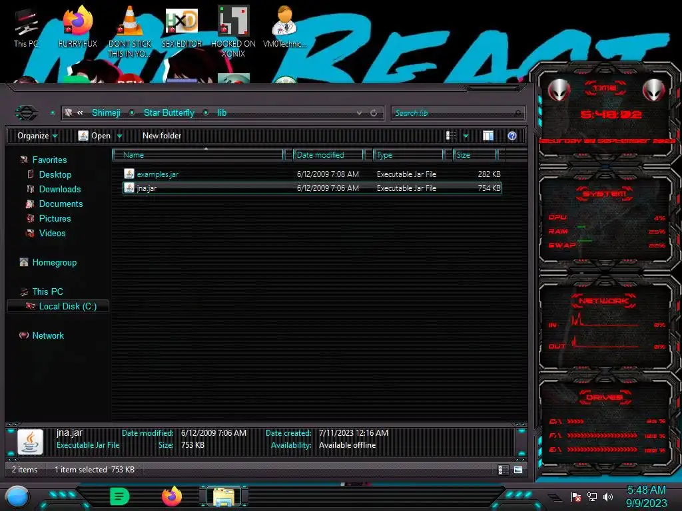Image resolution: width=682 pixels, height=511 pixels.
Task: Open Explorer Help question mark icon
Action: pos(512,136)
